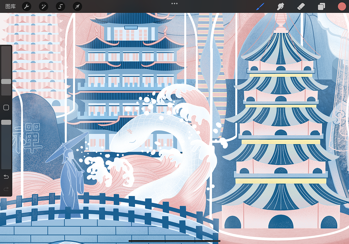Open the active color picker circle
The width and height of the screenshot is (349, 244).
(x=342, y=6)
